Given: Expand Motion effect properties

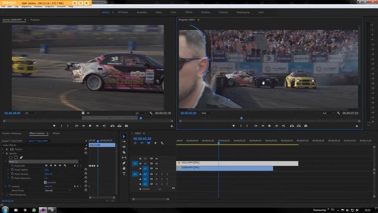Looking at the screenshot, I should point(3,149).
